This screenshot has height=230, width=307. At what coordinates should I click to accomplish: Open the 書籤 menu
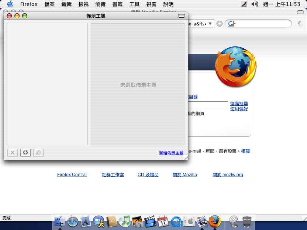click(117, 4)
